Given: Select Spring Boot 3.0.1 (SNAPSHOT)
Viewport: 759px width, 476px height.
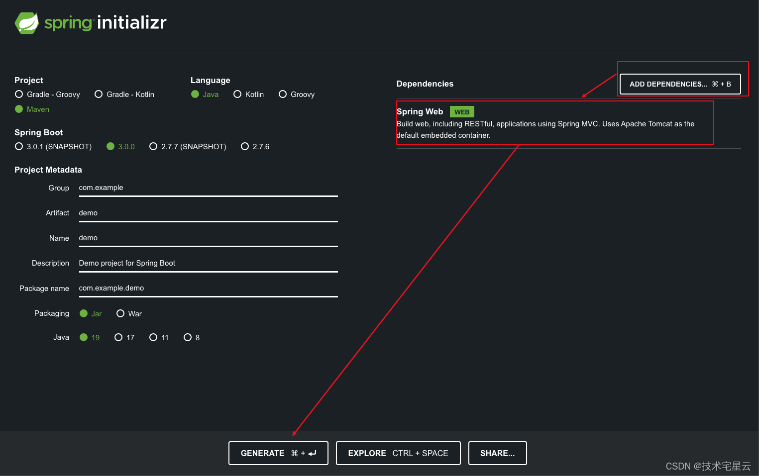Looking at the screenshot, I should point(53,147).
